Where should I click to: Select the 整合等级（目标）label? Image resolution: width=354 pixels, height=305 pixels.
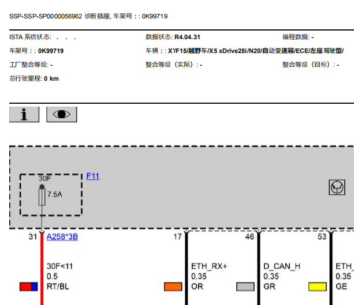(309, 65)
